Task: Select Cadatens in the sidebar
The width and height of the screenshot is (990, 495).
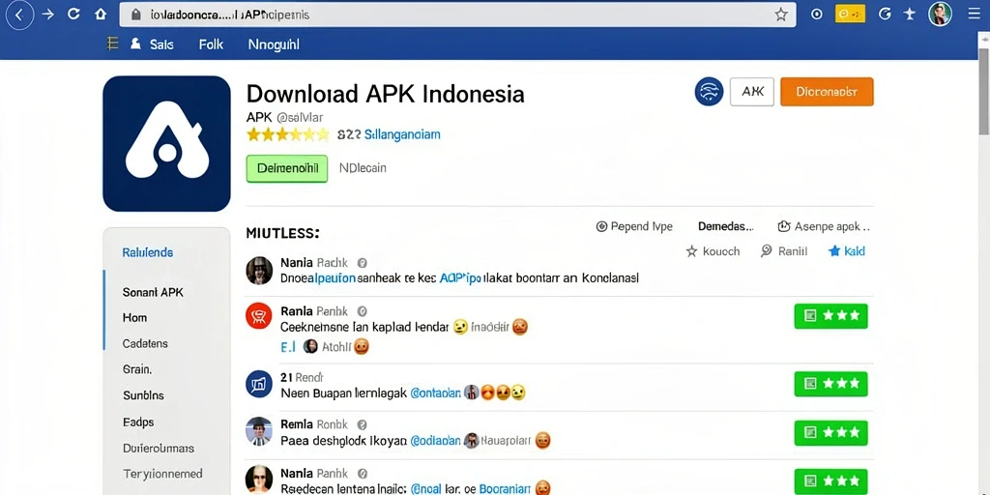Action: pos(145,343)
